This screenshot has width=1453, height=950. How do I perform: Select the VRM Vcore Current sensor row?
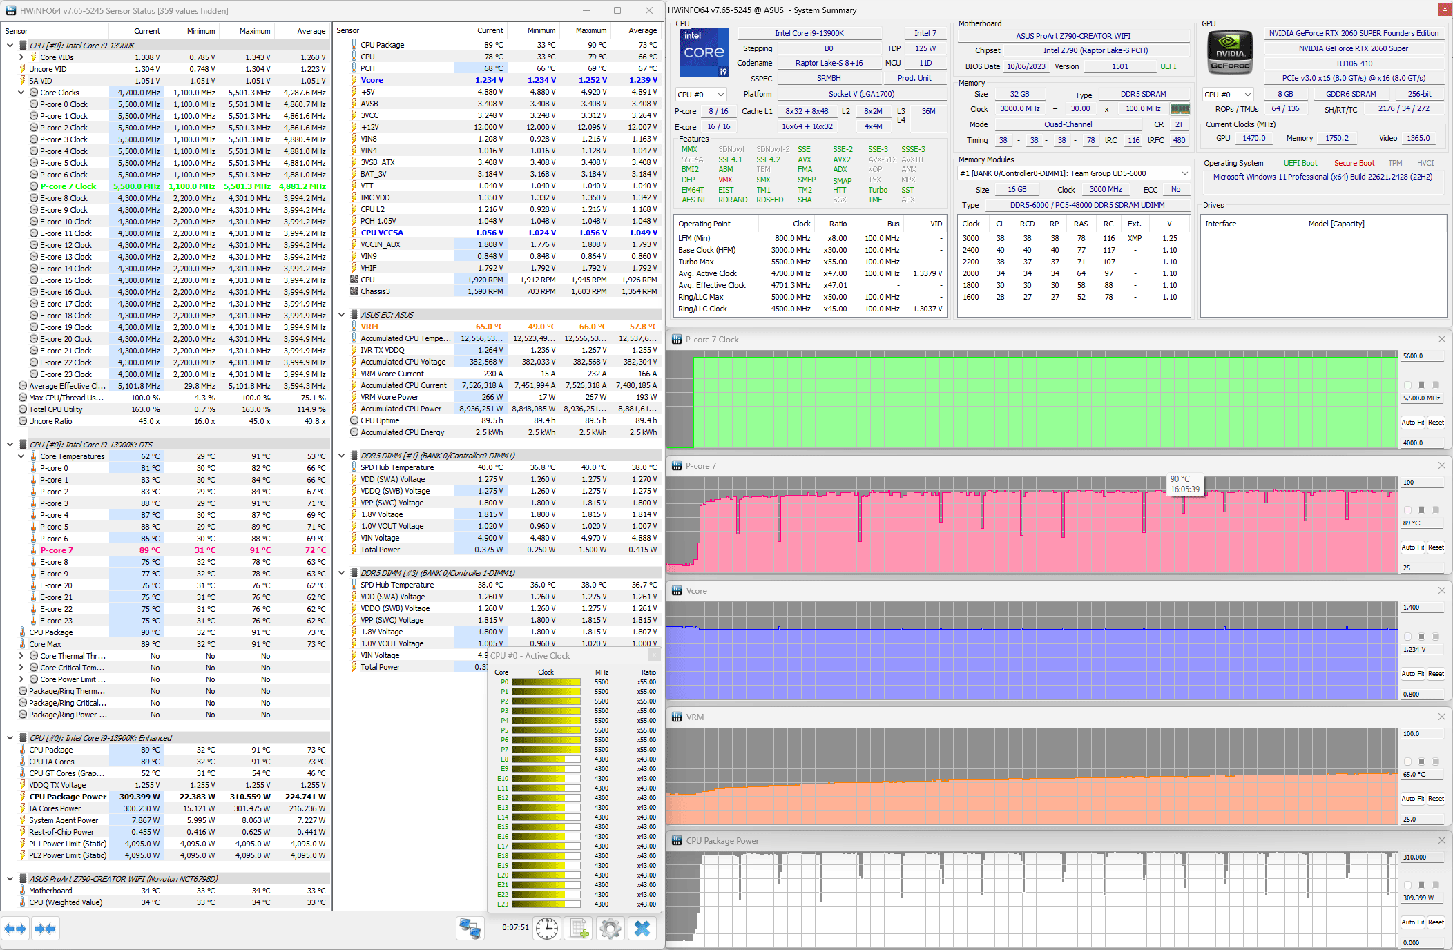coord(497,374)
